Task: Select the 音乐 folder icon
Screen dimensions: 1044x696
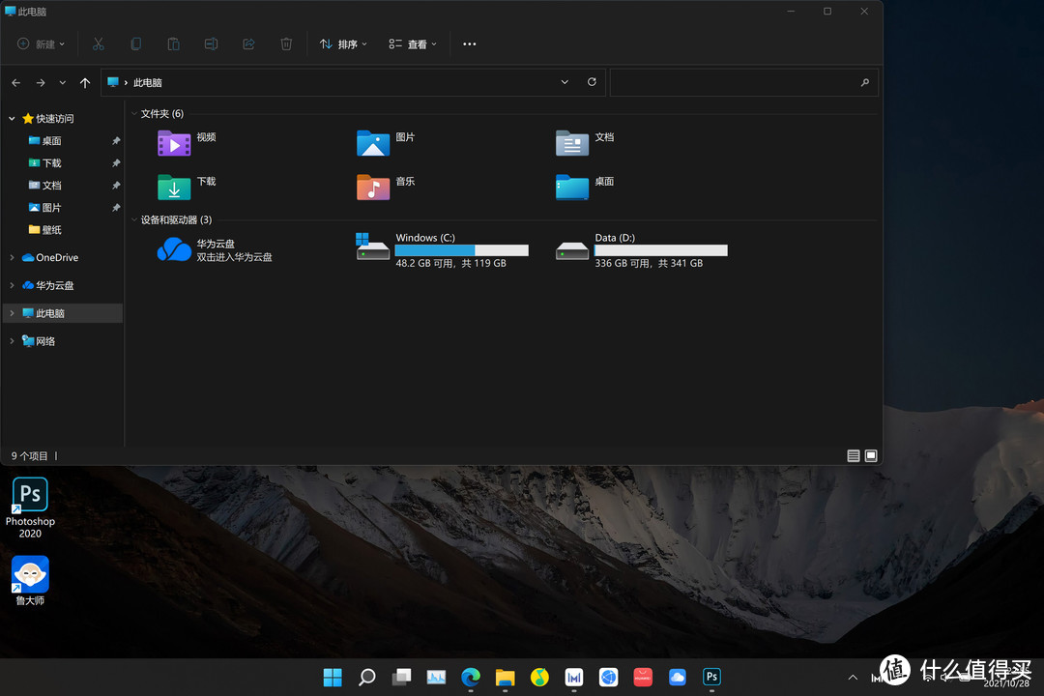Action: click(x=373, y=188)
